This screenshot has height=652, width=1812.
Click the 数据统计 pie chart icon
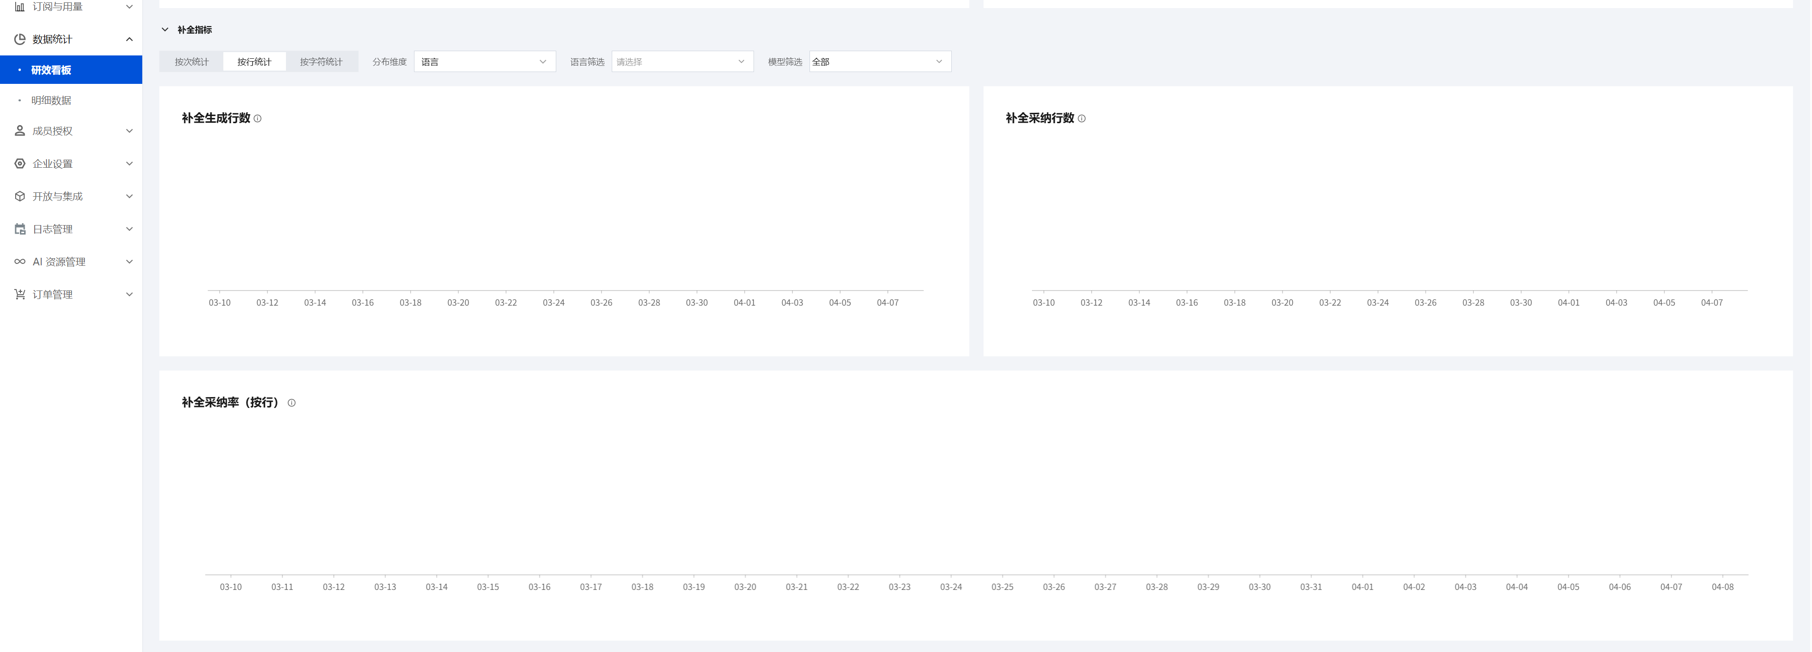coord(20,39)
